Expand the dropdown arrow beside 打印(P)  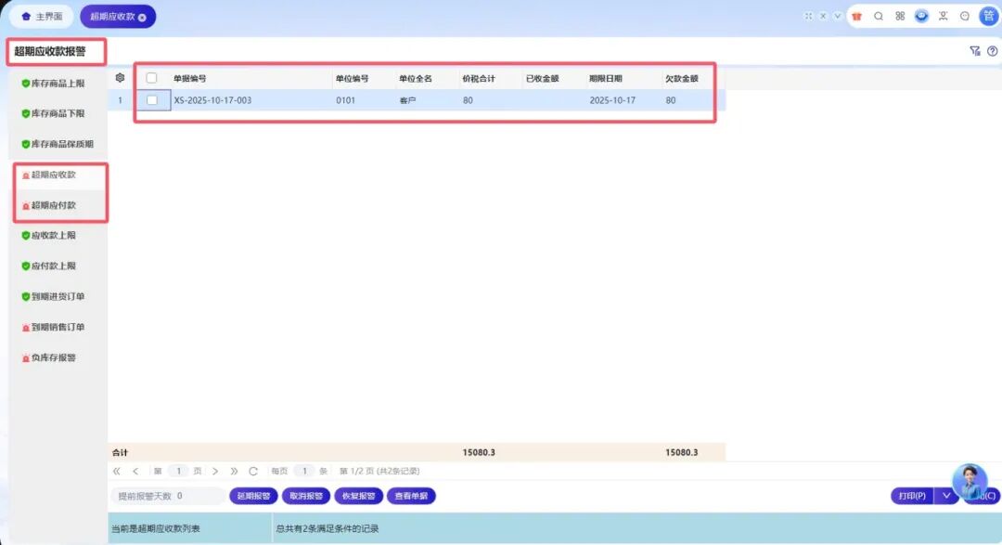click(945, 496)
